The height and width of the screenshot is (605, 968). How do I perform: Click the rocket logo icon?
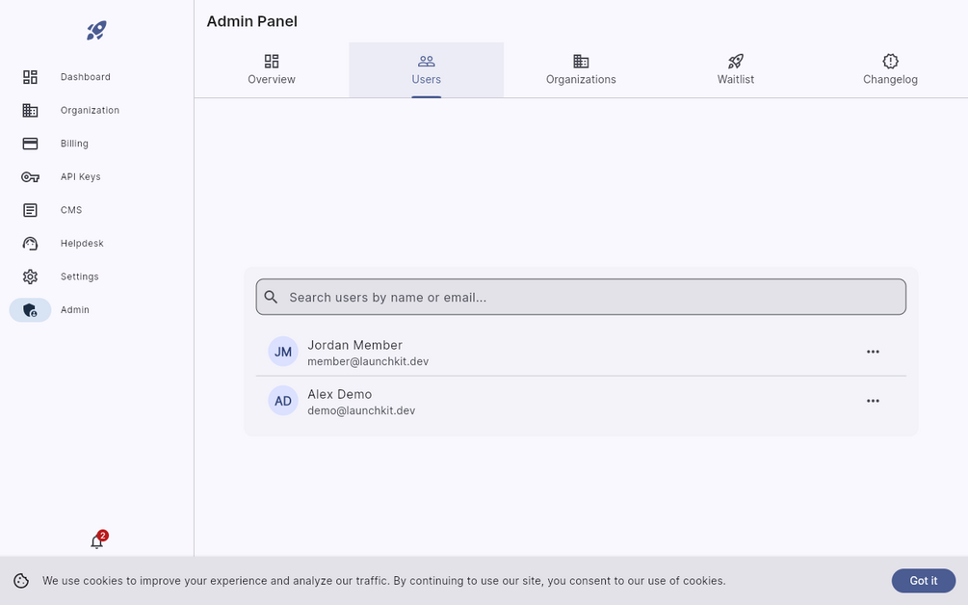click(x=96, y=31)
